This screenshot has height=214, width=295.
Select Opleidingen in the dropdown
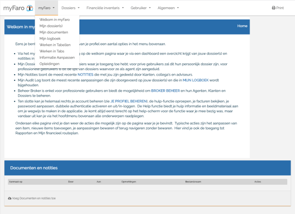49,64
